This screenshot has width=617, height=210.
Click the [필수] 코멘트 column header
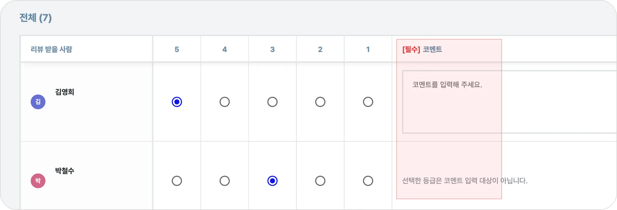pyautogui.click(x=422, y=49)
